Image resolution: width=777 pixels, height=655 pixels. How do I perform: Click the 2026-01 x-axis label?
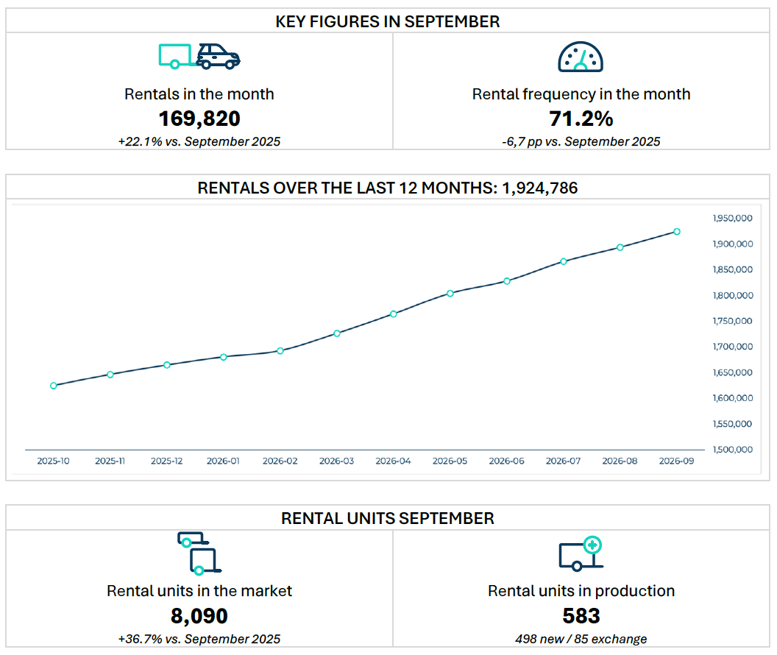(x=224, y=461)
